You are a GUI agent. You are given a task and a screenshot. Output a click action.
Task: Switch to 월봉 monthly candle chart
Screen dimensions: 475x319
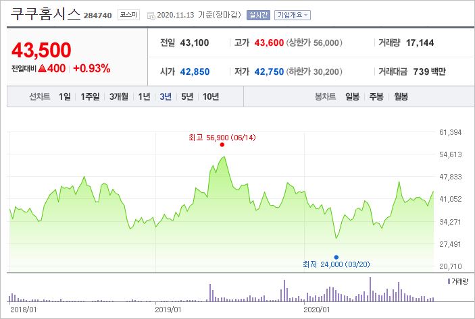pos(401,96)
